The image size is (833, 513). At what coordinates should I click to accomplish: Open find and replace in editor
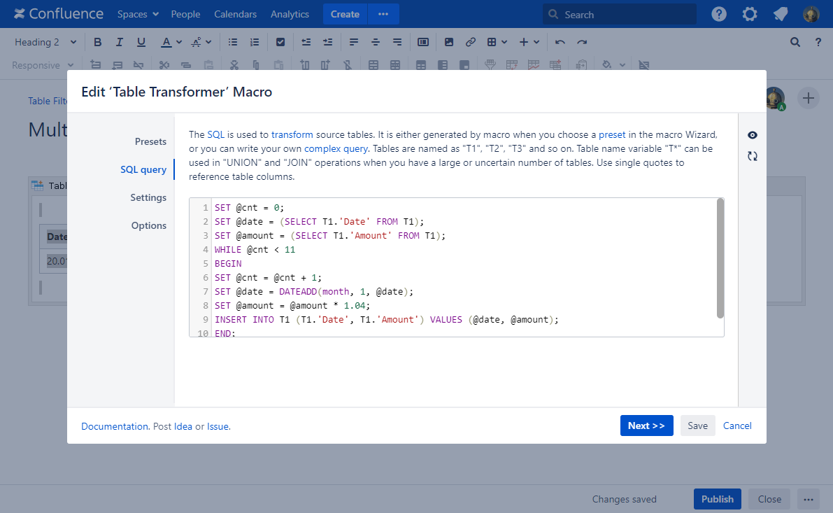point(795,42)
